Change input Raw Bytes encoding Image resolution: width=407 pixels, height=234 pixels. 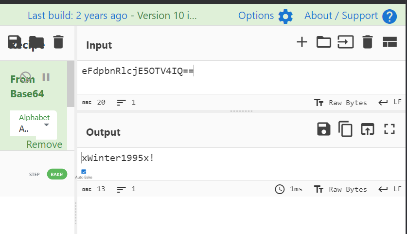tap(341, 103)
